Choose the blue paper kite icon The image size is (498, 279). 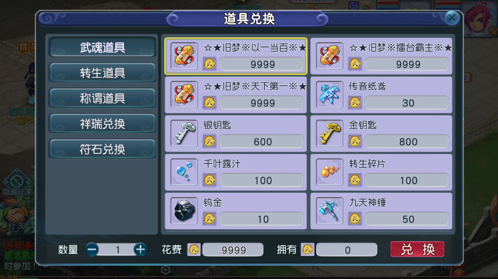tap(330, 94)
